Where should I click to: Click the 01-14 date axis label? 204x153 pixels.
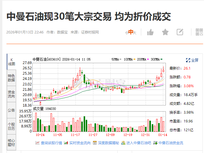(x=163, y=135)
